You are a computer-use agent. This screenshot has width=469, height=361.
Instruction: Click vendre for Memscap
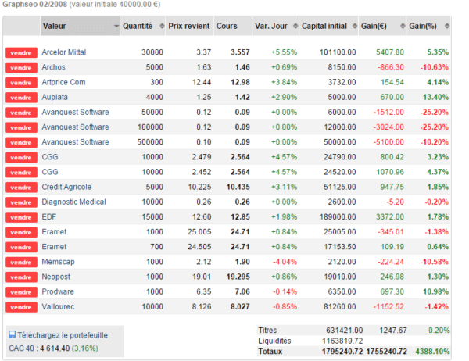21,262
